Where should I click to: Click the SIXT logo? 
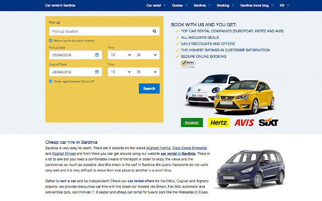[268, 122]
